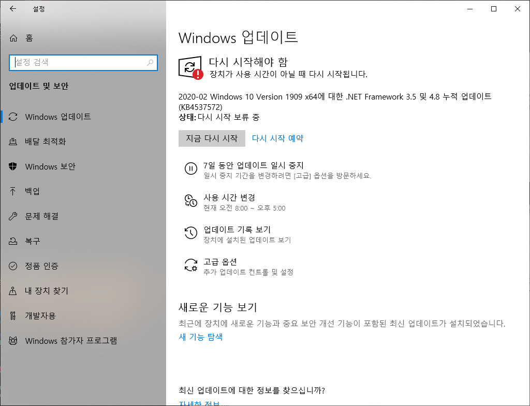Maximize the 설정 window
This screenshot has height=406, width=530.
[x=494, y=9]
